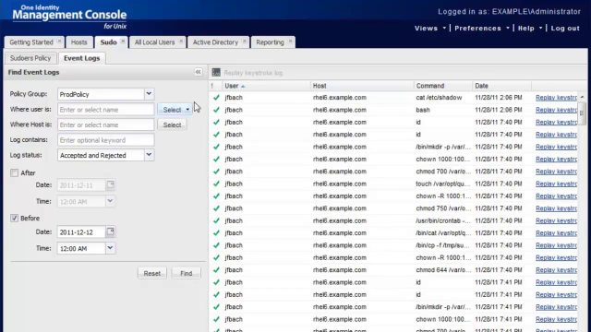The height and width of the screenshot is (332, 591).
Task: Collapse the Find Event Logs panel
Action: click(x=199, y=72)
